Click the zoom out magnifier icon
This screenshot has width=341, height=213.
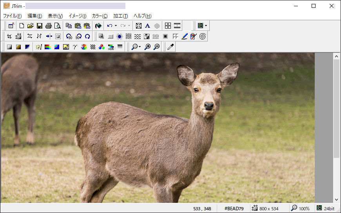point(156,47)
